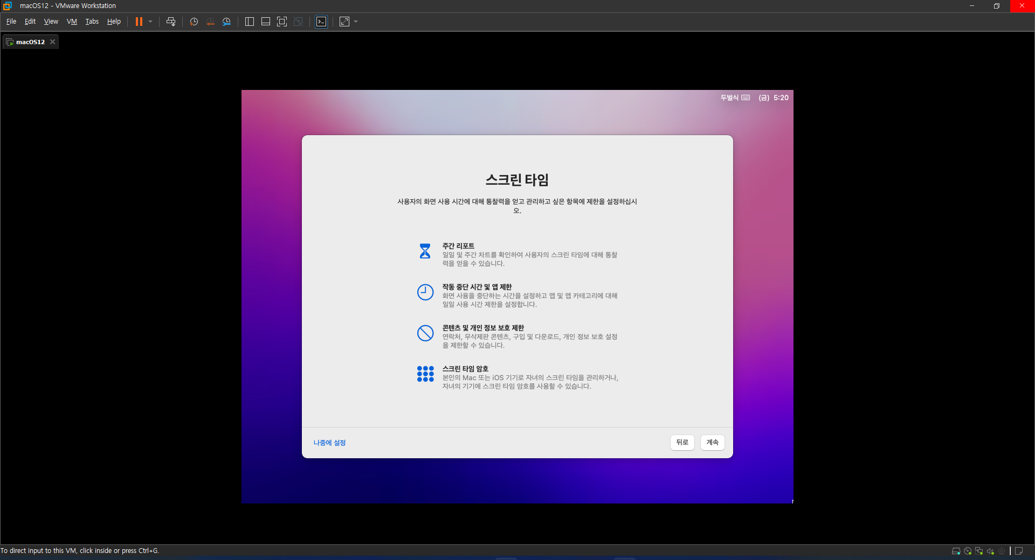Click the 주간 리포트 heading text
1035x560 pixels.
click(x=458, y=246)
